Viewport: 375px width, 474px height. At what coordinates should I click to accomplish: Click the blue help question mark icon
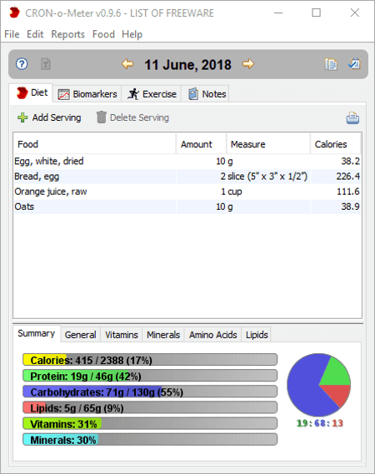22,64
